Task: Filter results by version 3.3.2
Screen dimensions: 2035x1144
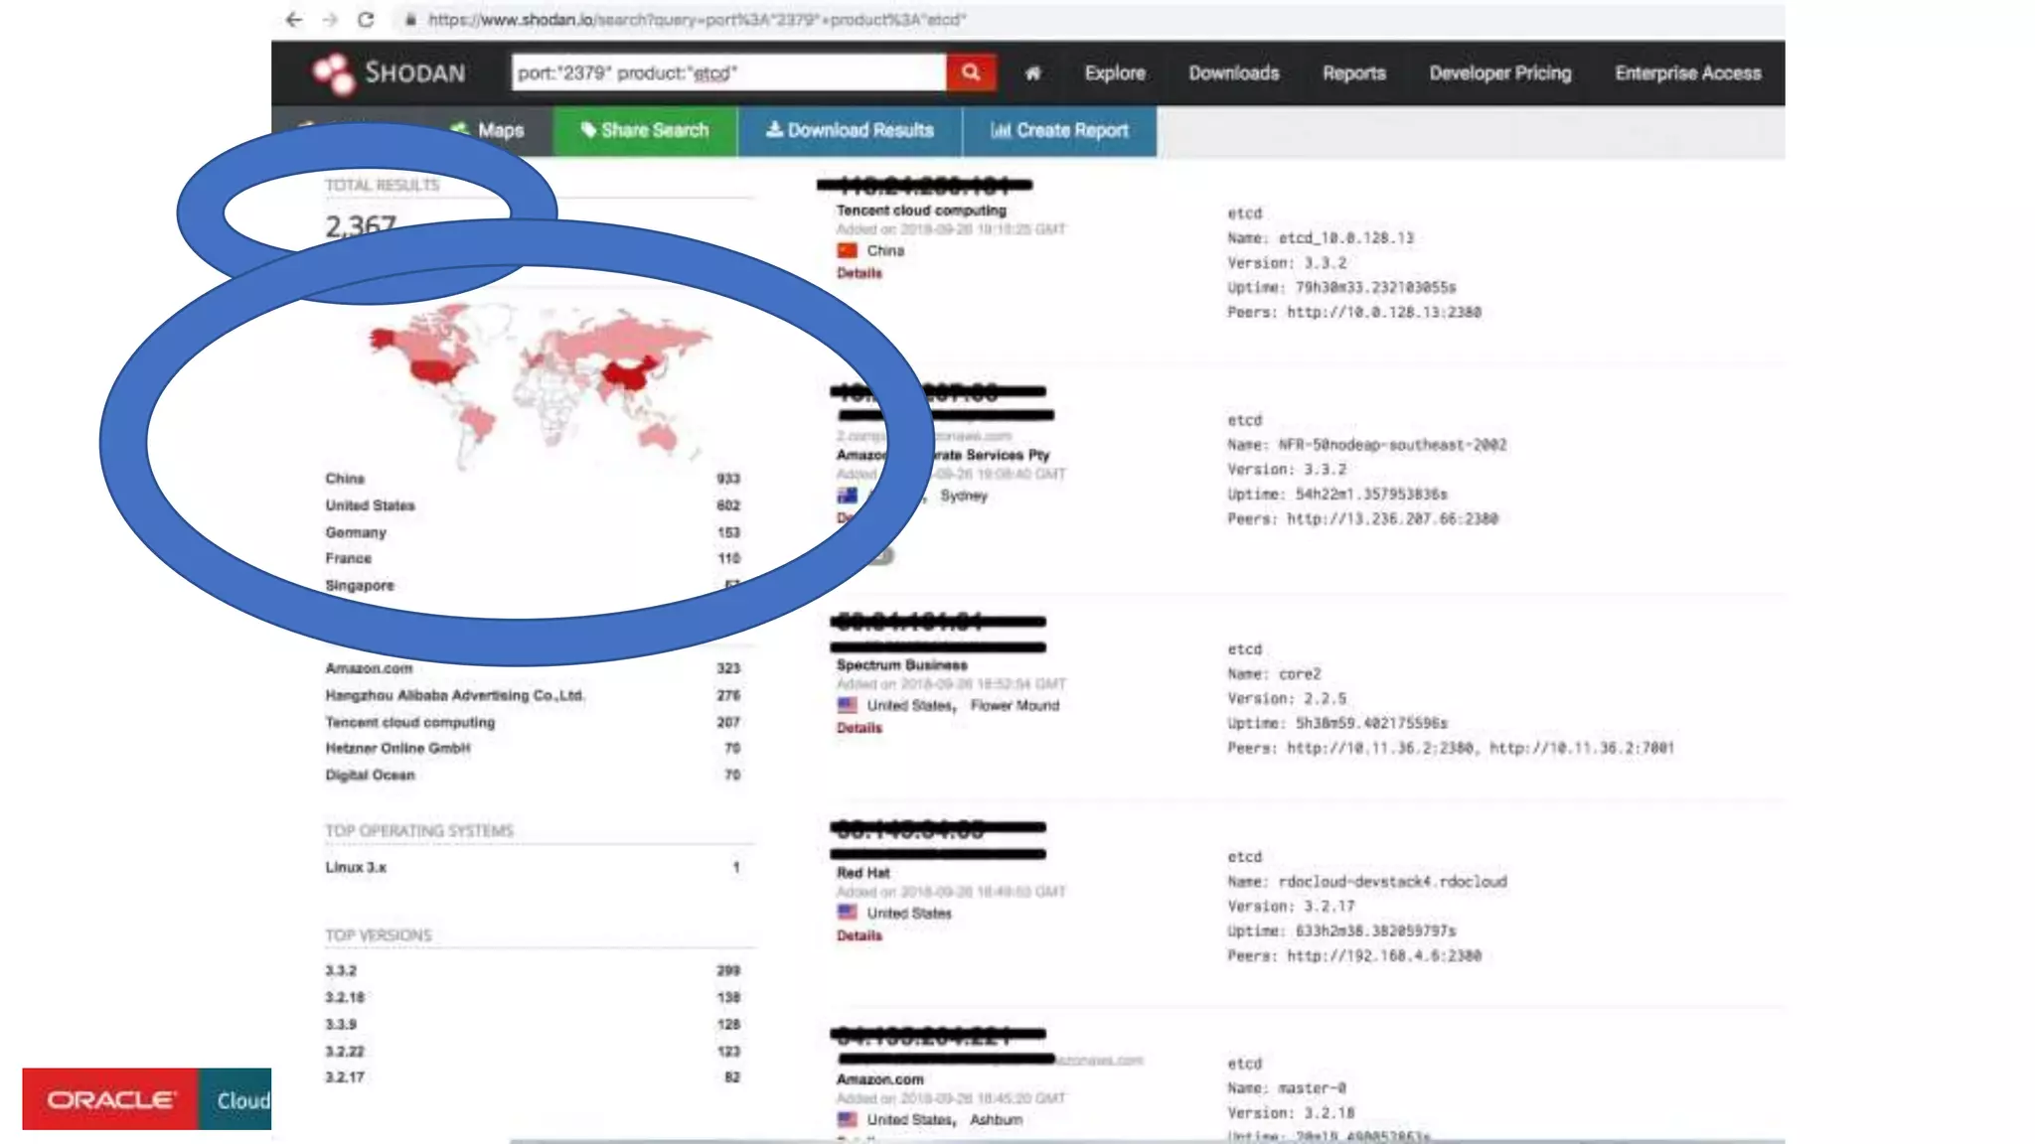Action: [x=340, y=970]
